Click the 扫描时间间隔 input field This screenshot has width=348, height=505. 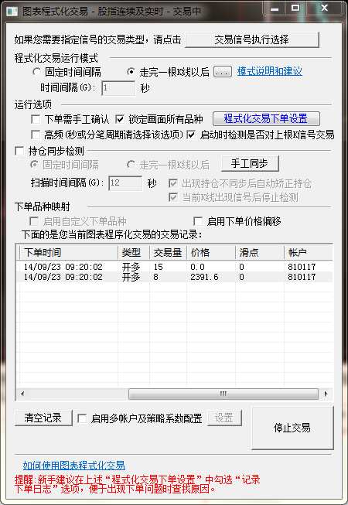(125, 183)
